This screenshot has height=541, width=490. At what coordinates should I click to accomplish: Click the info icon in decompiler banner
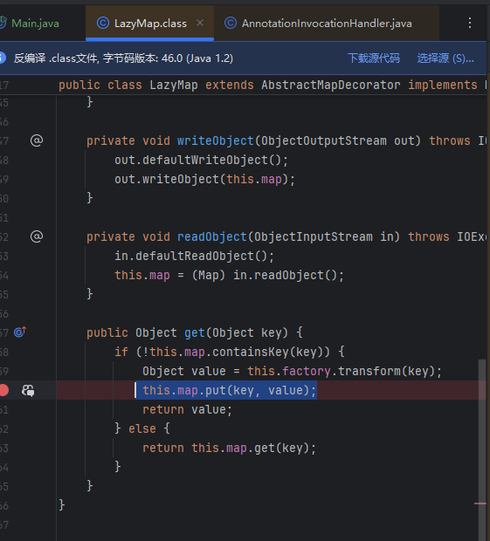(2, 58)
